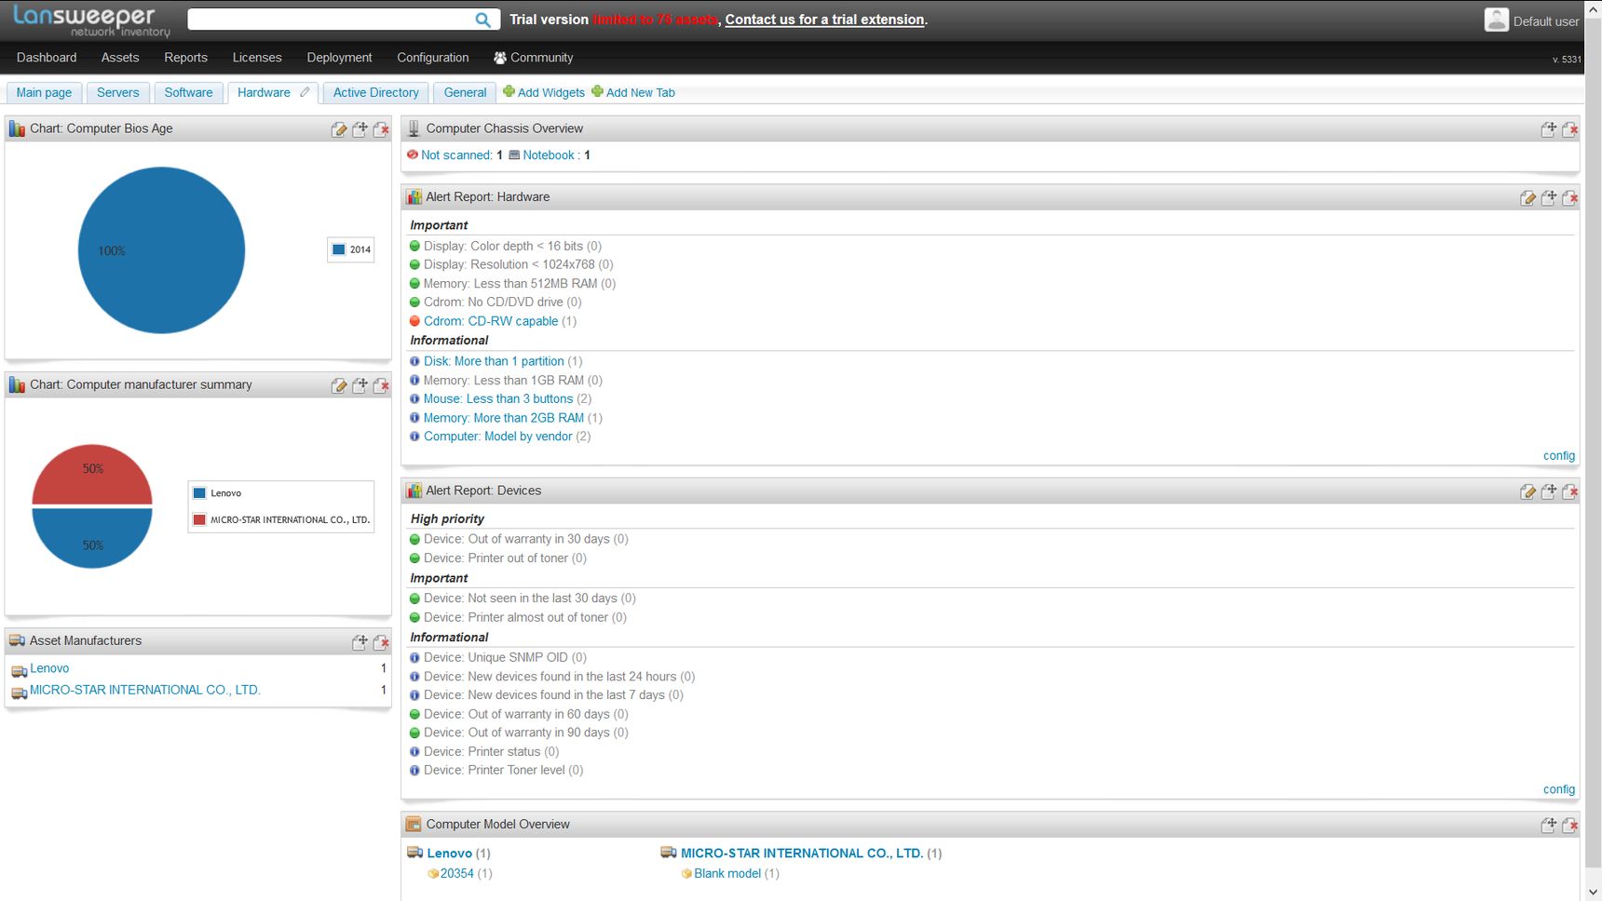
Task: Click the blue 2014 legend swatch
Action: [339, 249]
